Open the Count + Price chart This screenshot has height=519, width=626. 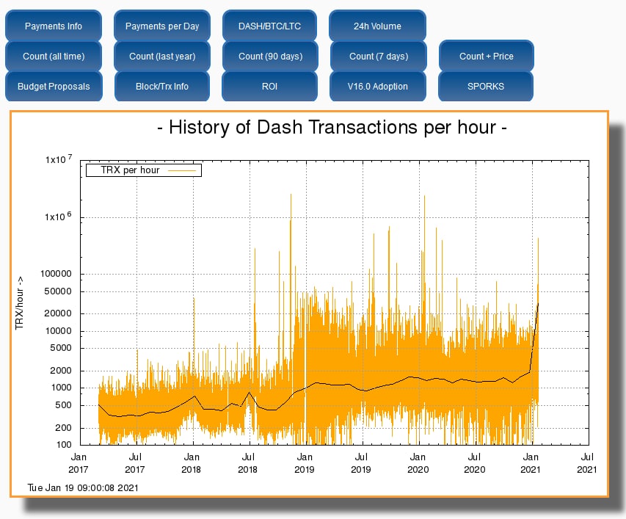click(x=487, y=57)
